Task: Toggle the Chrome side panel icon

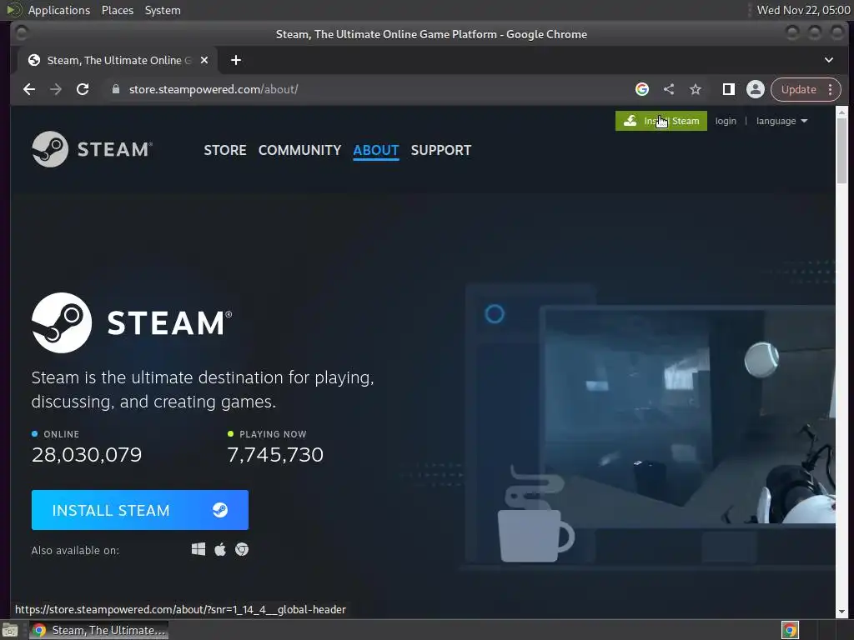Action: (x=728, y=89)
